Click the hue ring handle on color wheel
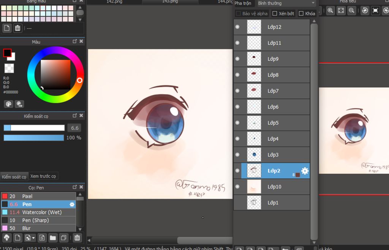 tap(79, 80)
